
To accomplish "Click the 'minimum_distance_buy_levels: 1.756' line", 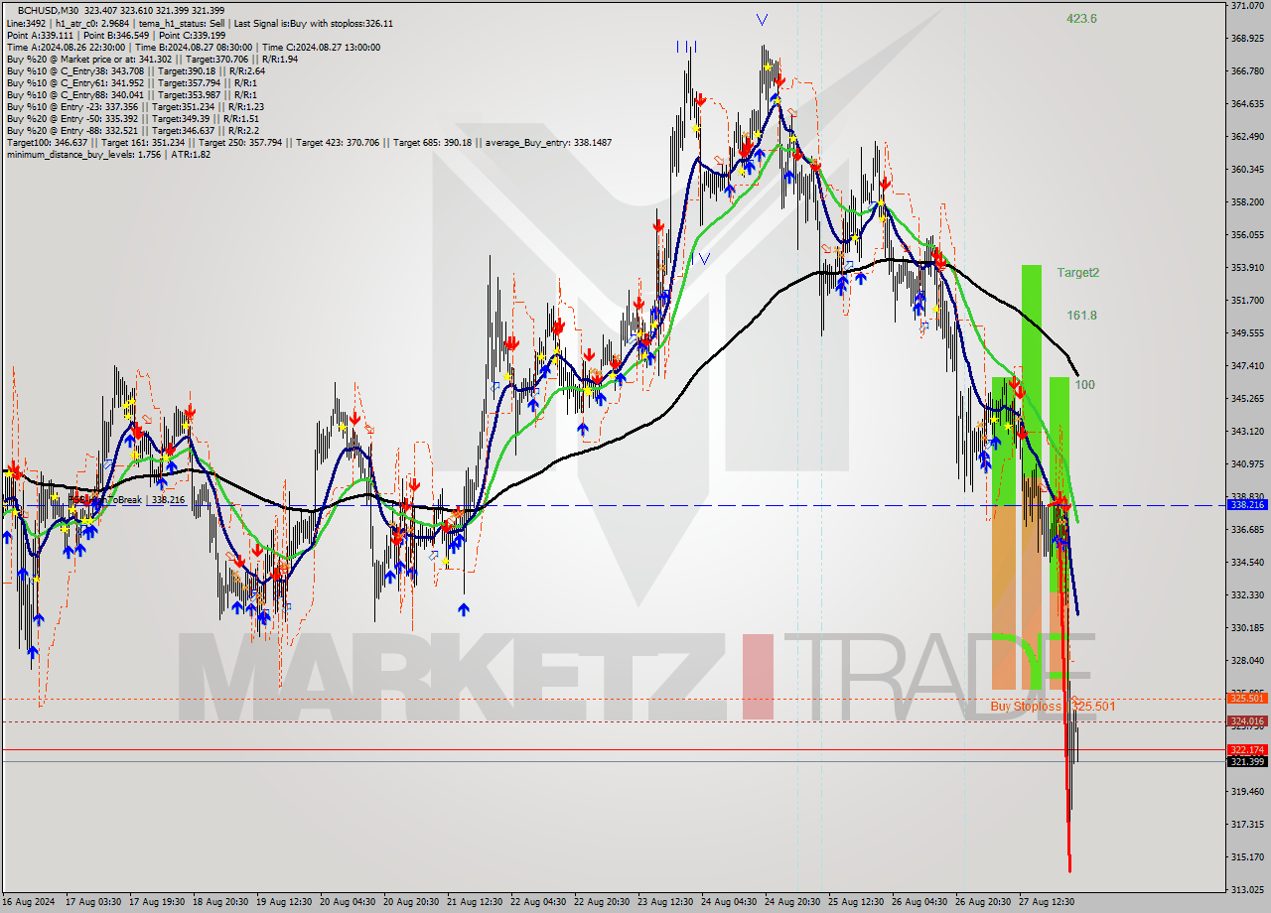I will pos(108,154).
